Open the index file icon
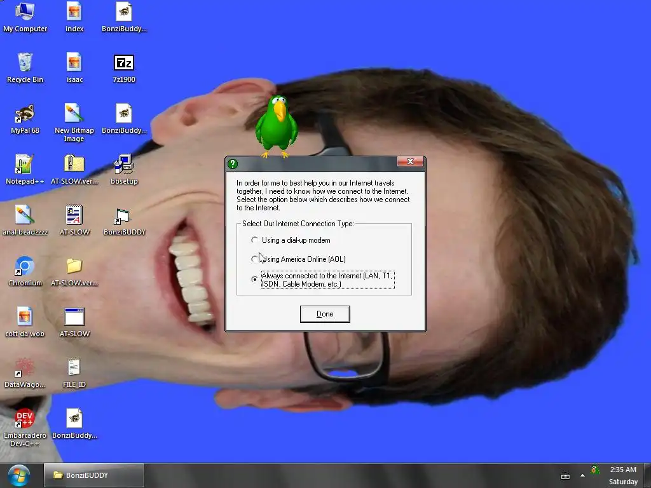 (x=74, y=17)
